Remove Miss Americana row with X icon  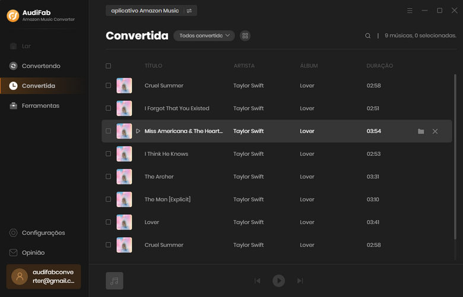(x=435, y=131)
